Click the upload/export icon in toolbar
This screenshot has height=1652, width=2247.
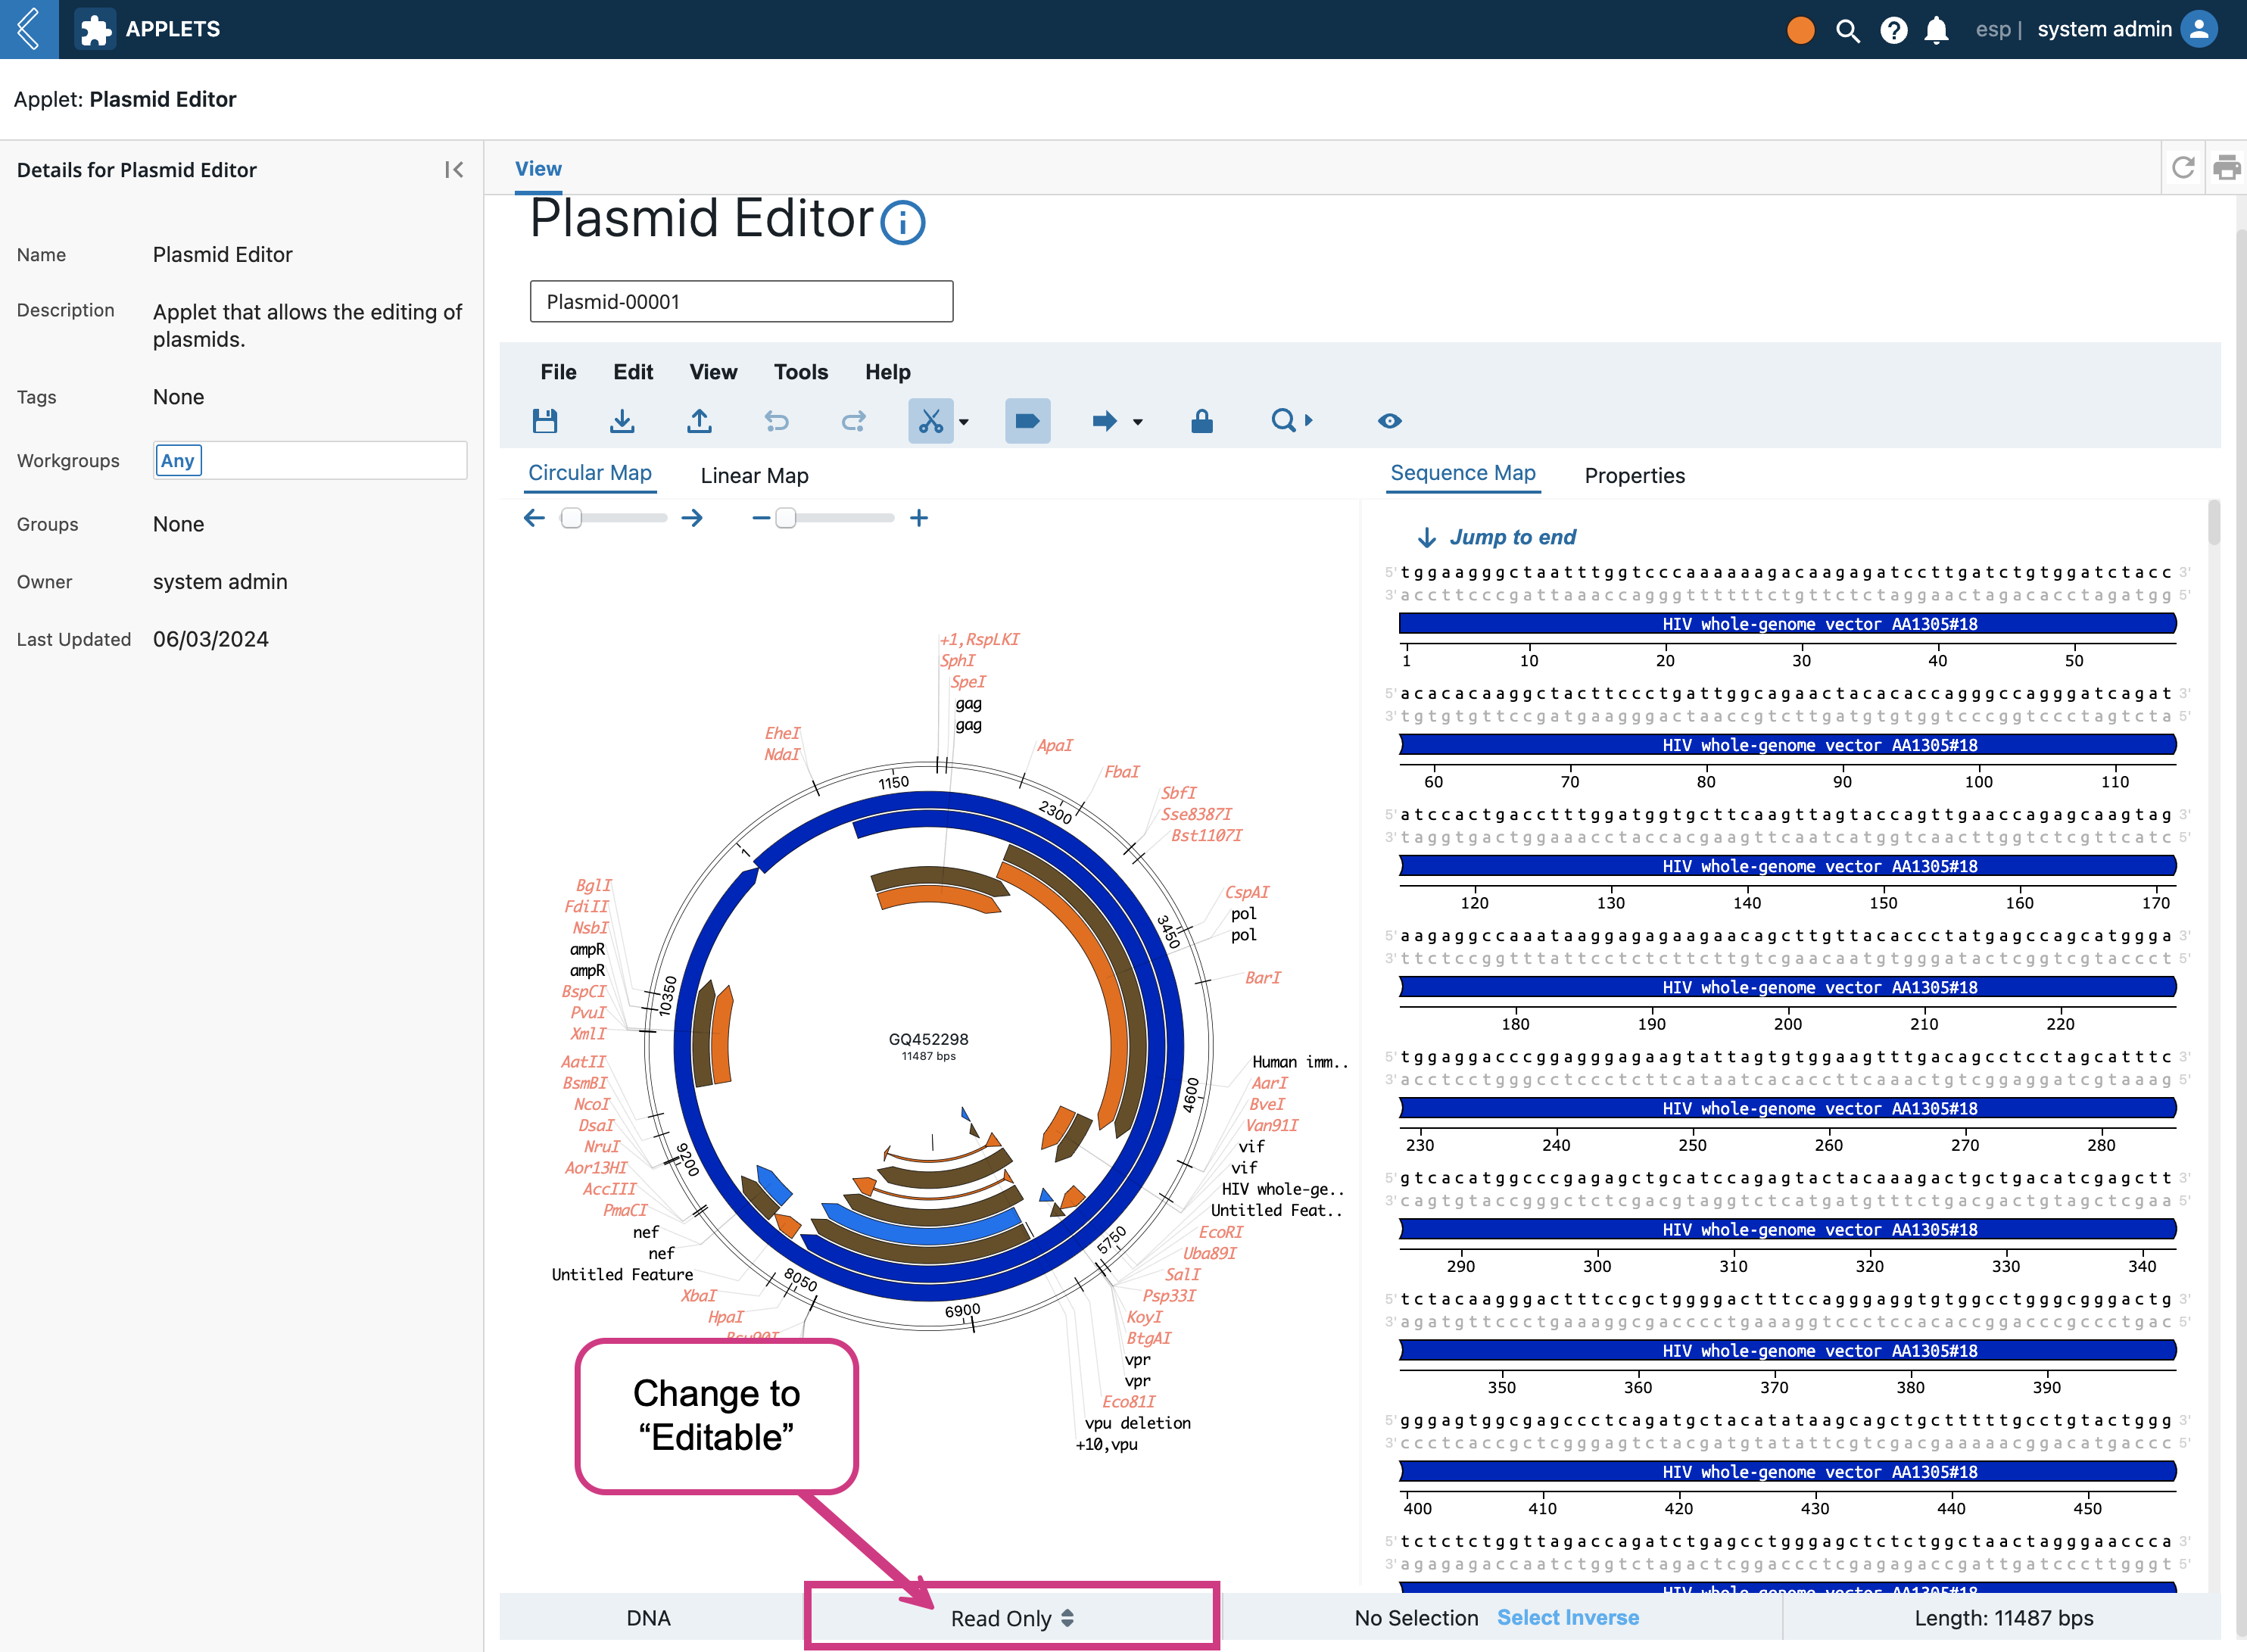698,420
